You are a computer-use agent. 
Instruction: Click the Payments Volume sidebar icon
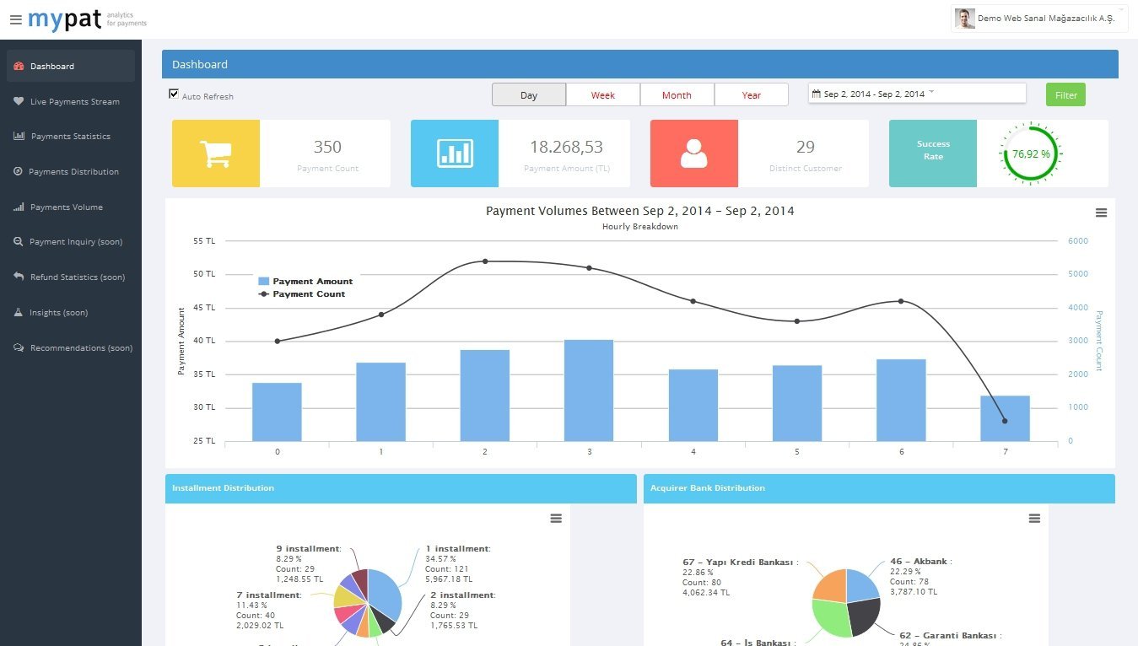(67, 207)
